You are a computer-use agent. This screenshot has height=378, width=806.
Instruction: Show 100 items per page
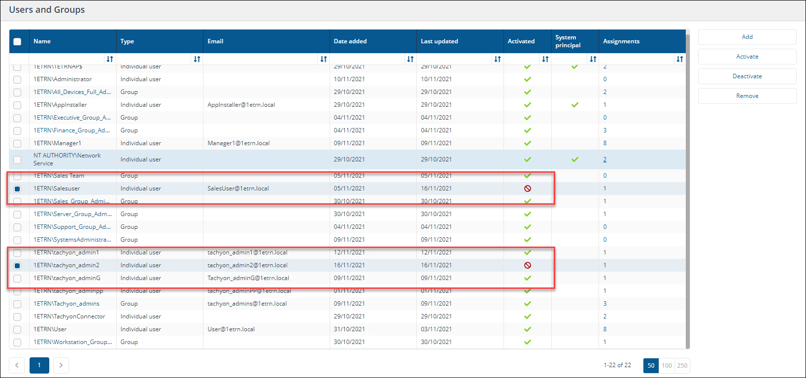667,366
